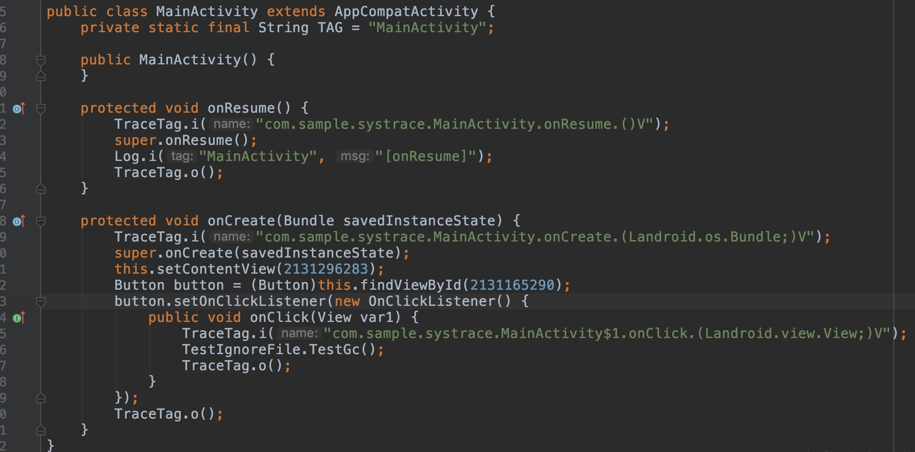Click fold end marker at onCreate closing brace
This screenshot has width=915, height=452.
click(x=41, y=430)
